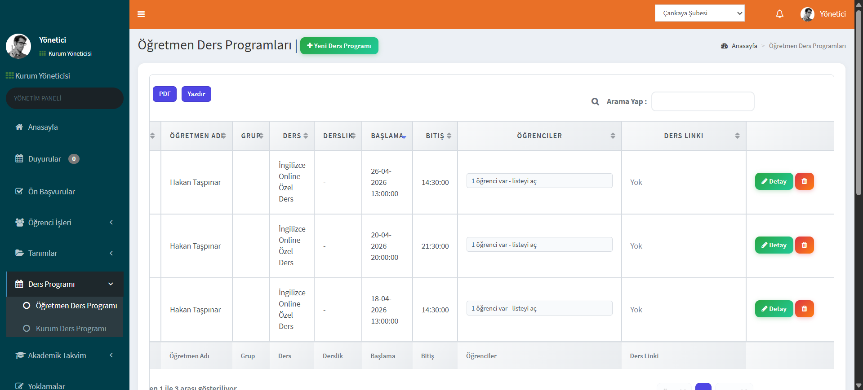Export the table with PDF button

tap(165, 94)
